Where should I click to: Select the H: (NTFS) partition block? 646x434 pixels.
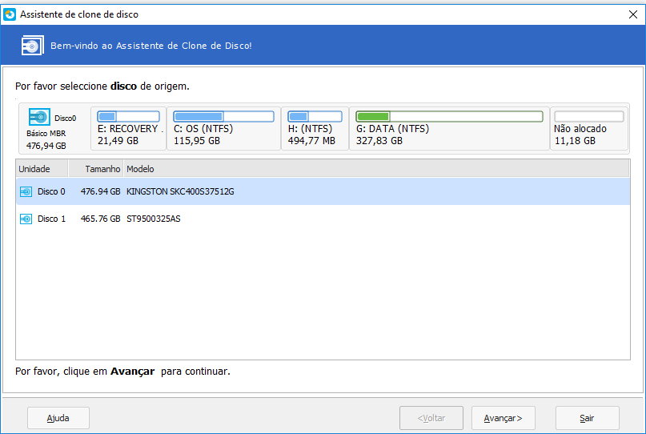315,128
